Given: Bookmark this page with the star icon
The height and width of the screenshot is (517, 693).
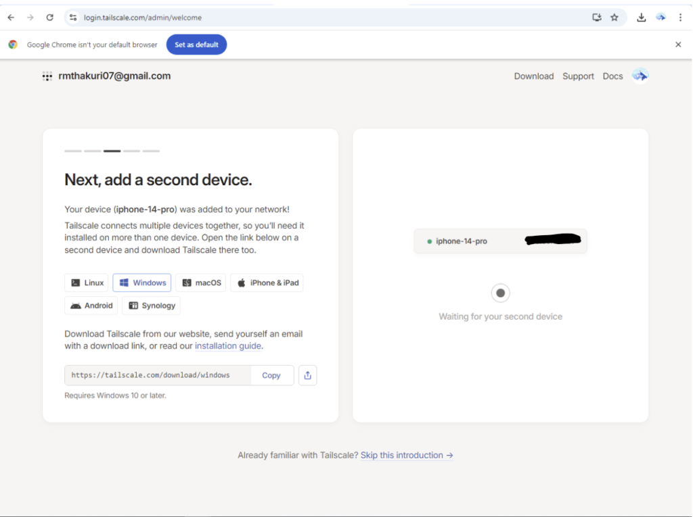Looking at the screenshot, I should point(614,18).
